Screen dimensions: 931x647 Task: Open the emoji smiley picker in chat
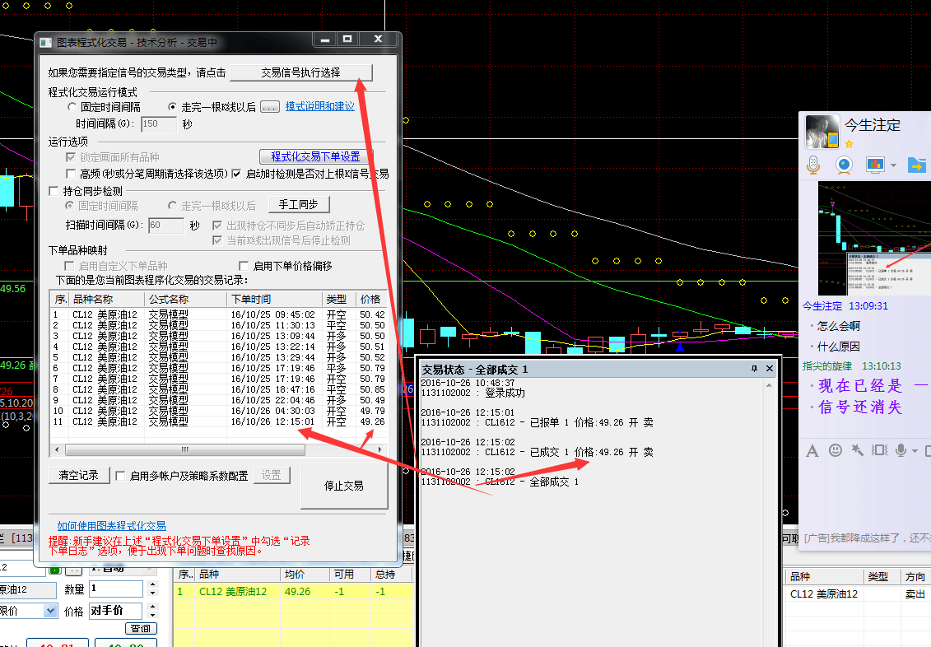point(836,450)
